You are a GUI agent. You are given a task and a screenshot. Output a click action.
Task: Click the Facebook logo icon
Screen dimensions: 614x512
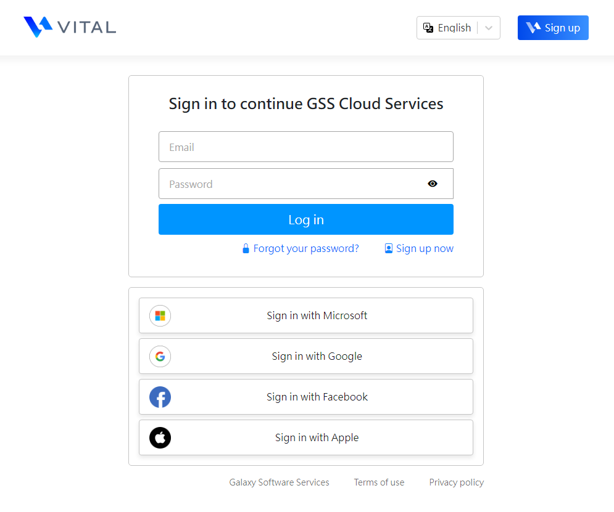[x=160, y=397]
